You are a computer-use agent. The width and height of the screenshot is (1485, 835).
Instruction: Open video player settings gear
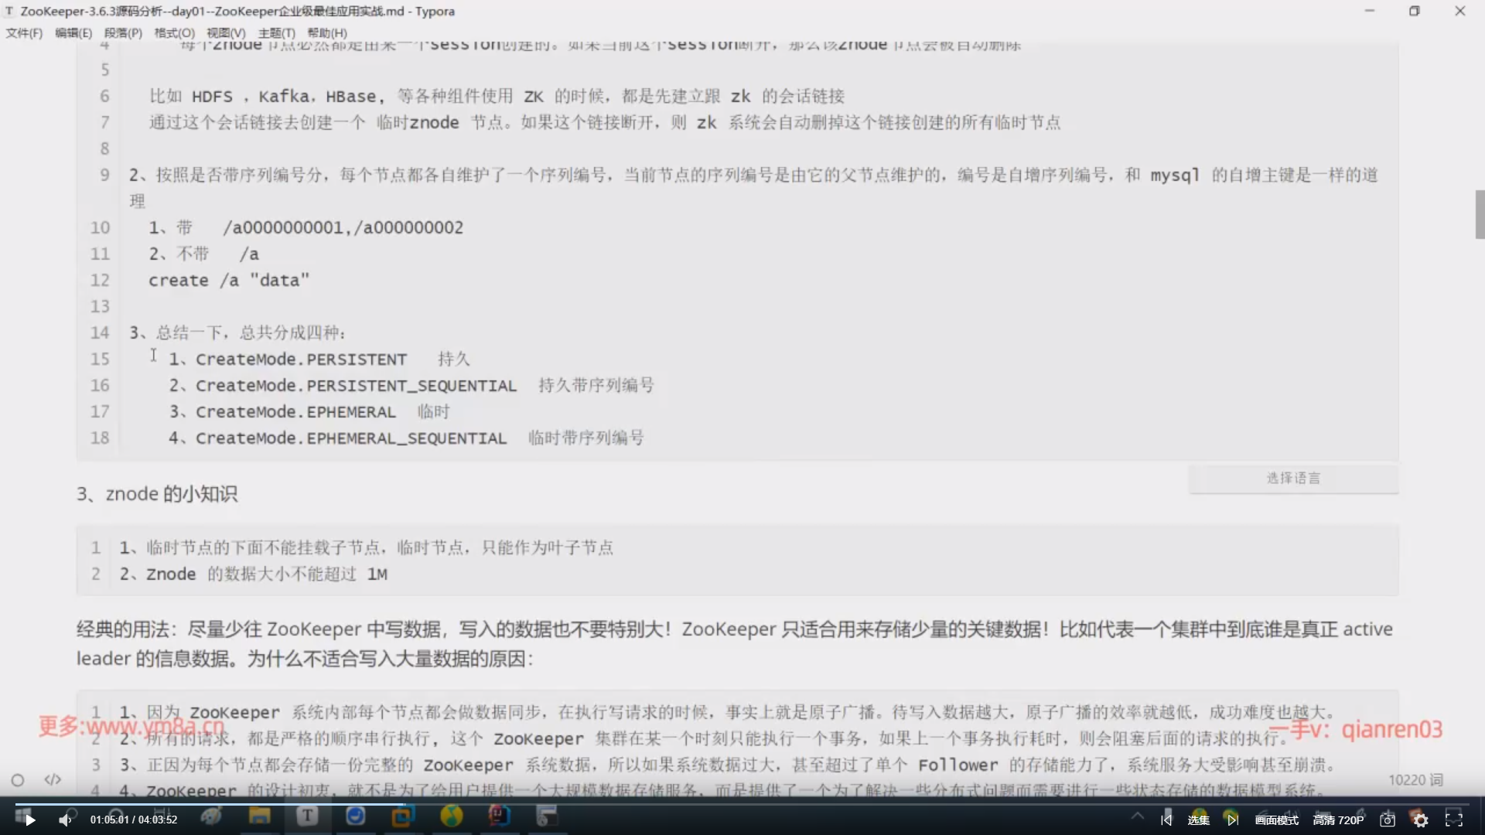pos(1420,820)
